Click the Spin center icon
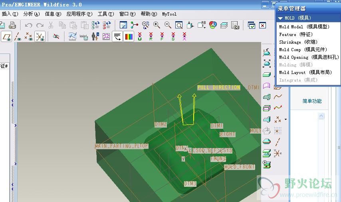The height and width of the screenshot is (202, 341). [135, 25]
